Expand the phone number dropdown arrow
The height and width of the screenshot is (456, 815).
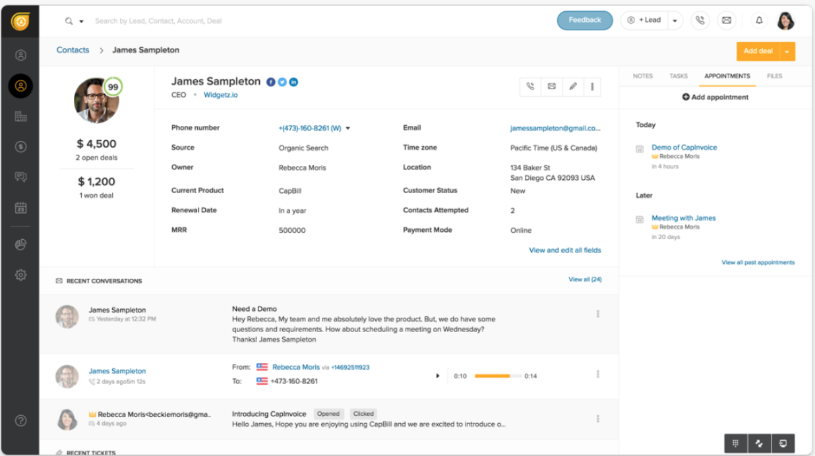(348, 128)
